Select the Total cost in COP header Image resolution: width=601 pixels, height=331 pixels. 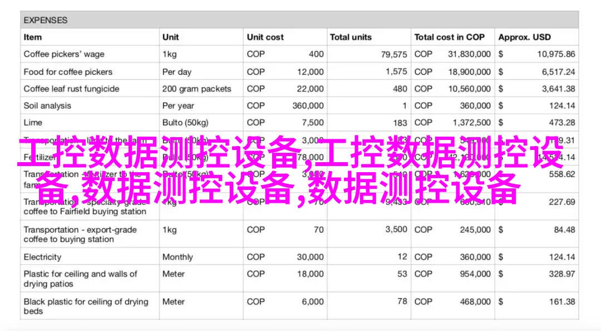tap(449, 37)
